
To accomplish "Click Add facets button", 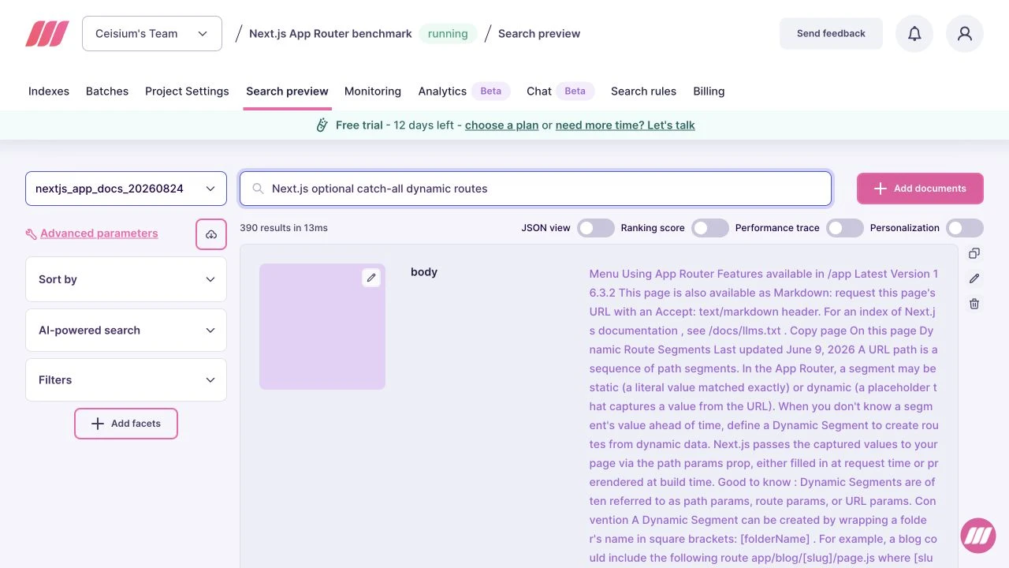I will [x=126, y=424].
